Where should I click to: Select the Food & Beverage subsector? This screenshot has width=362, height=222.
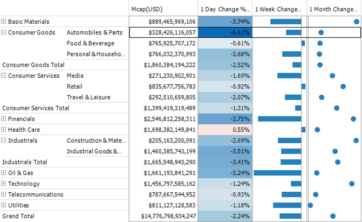[x=90, y=43]
